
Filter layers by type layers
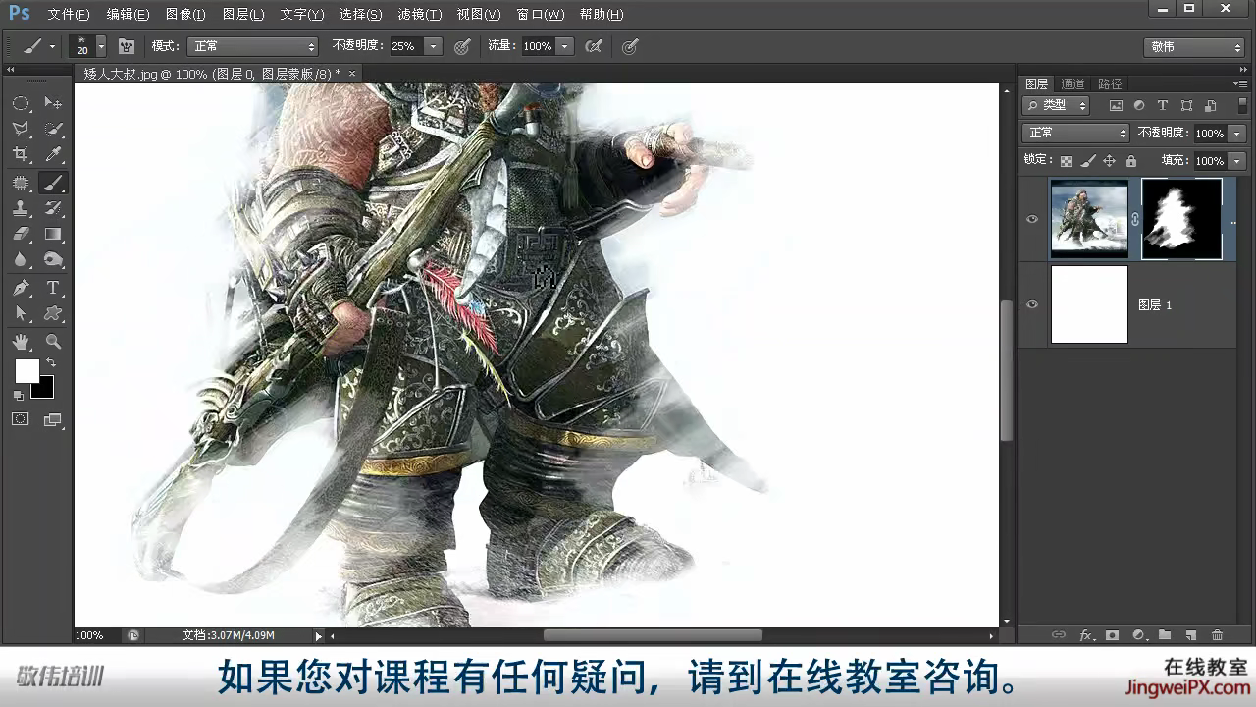pyautogui.click(x=1163, y=105)
